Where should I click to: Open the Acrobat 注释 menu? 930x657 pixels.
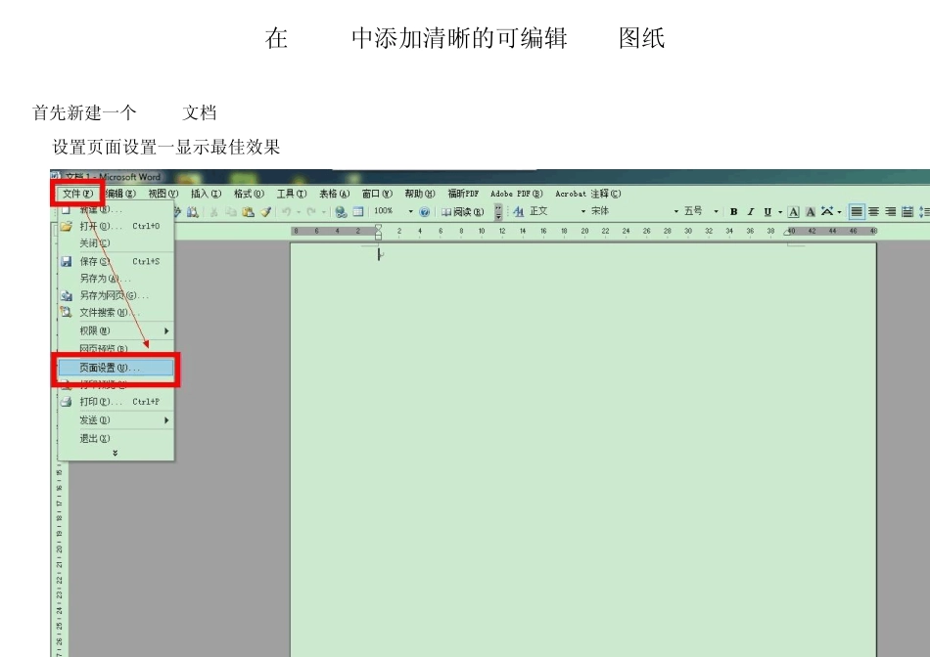tap(587, 194)
